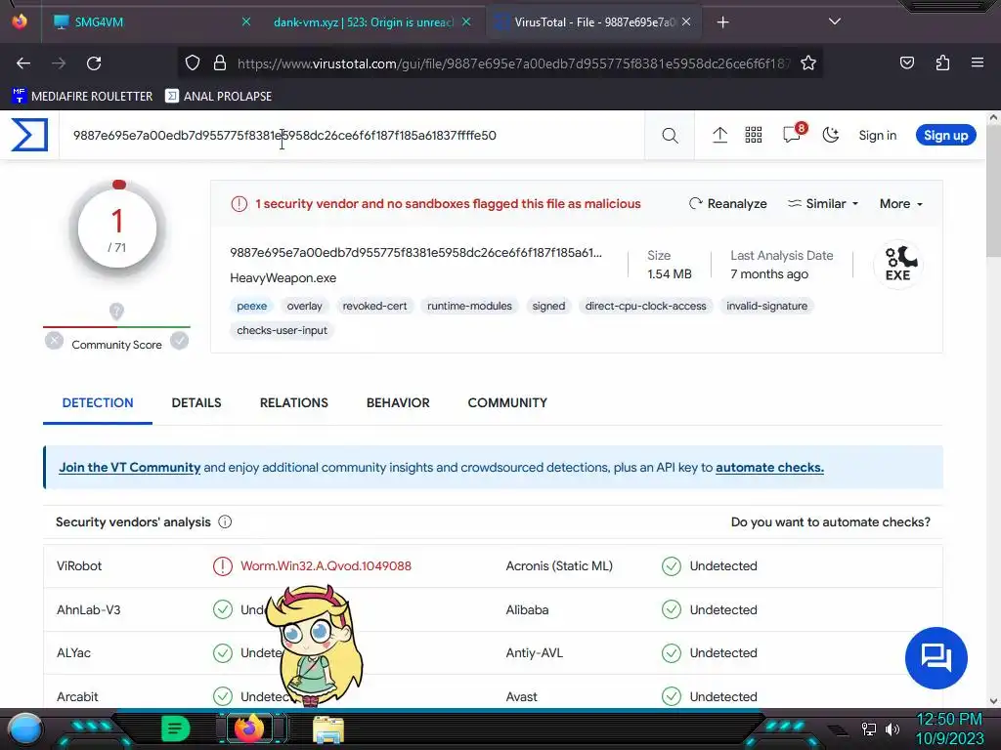Vote malicious with Community Score X icon
Screen dimensions: 1001x750
pyautogui.click(x=55, y=341)
